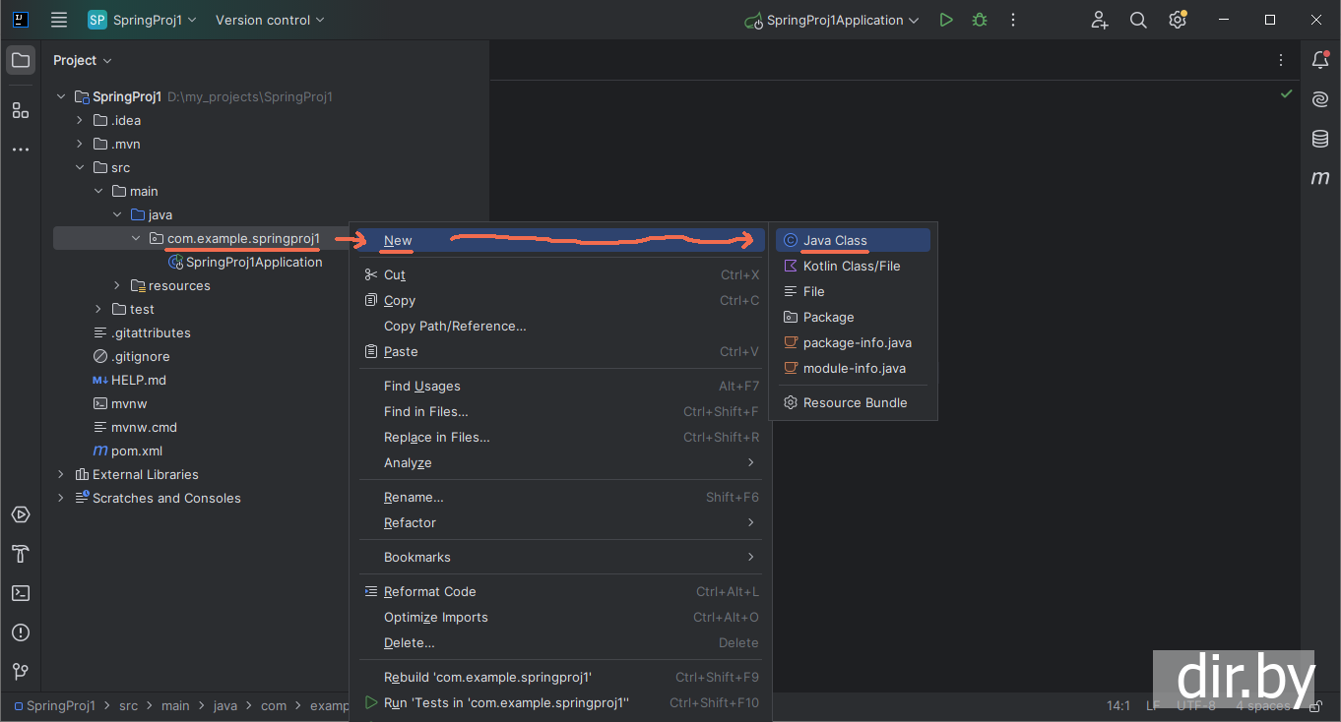The height and width of the screenshot is (722, 1341).
Task: Open the Git version control tool window
Action: coord(20,672)
